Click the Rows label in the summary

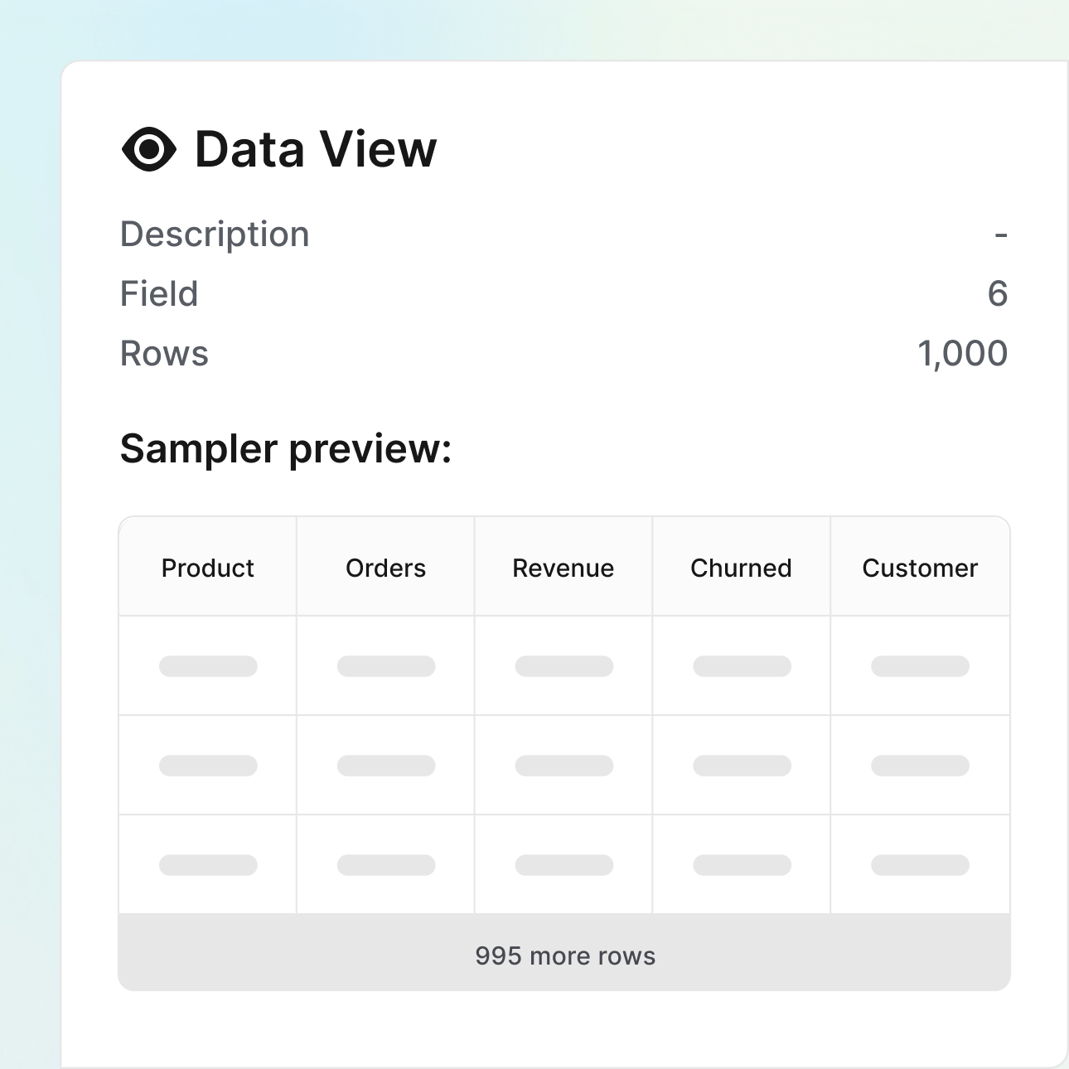tap(164, 352)
